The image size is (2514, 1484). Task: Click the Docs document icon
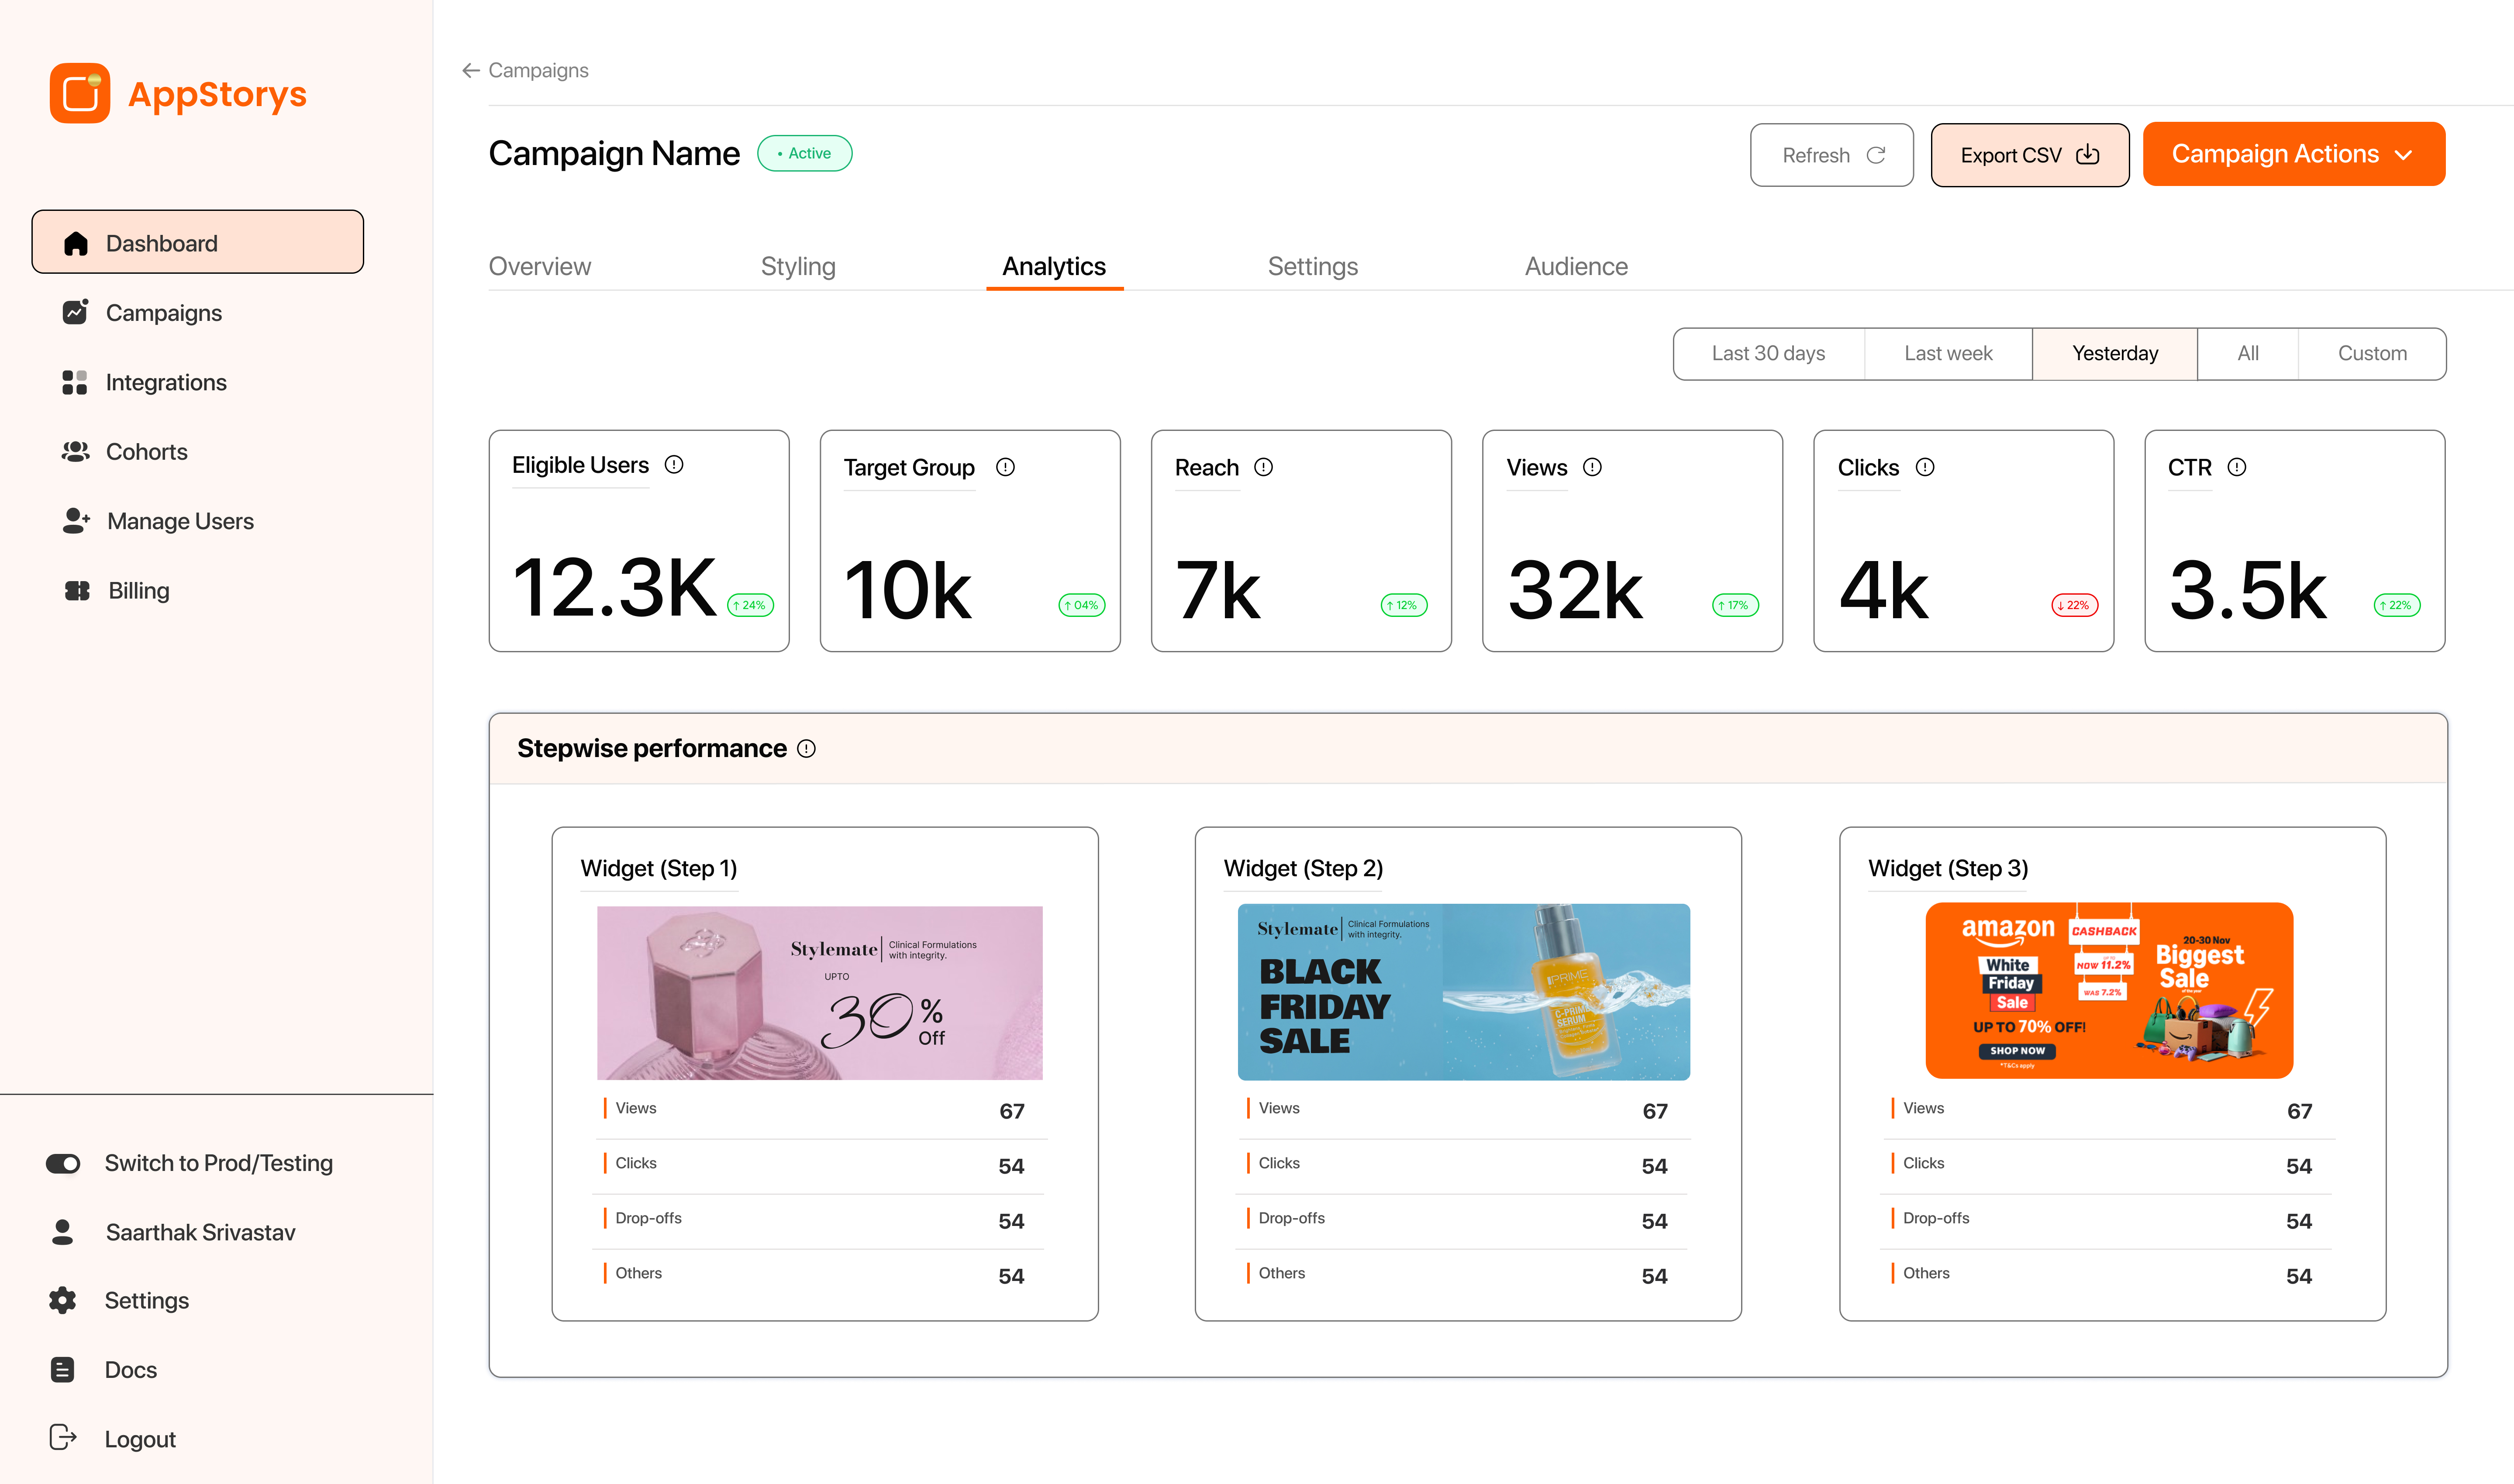pos(62,1369)
